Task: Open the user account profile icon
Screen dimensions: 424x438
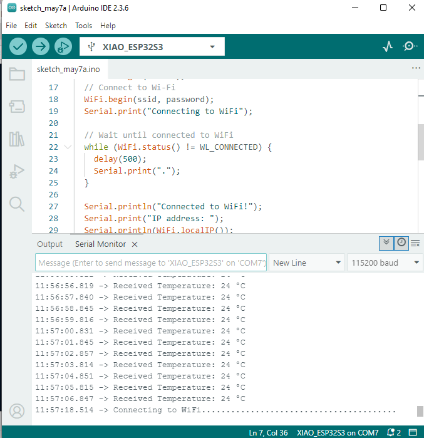Action: point(17,411)
